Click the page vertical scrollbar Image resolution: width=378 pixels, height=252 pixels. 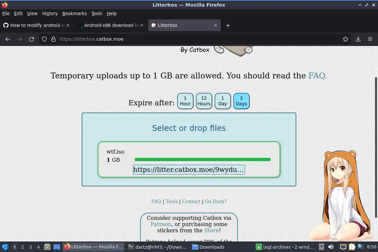click(x=376, y=148)
